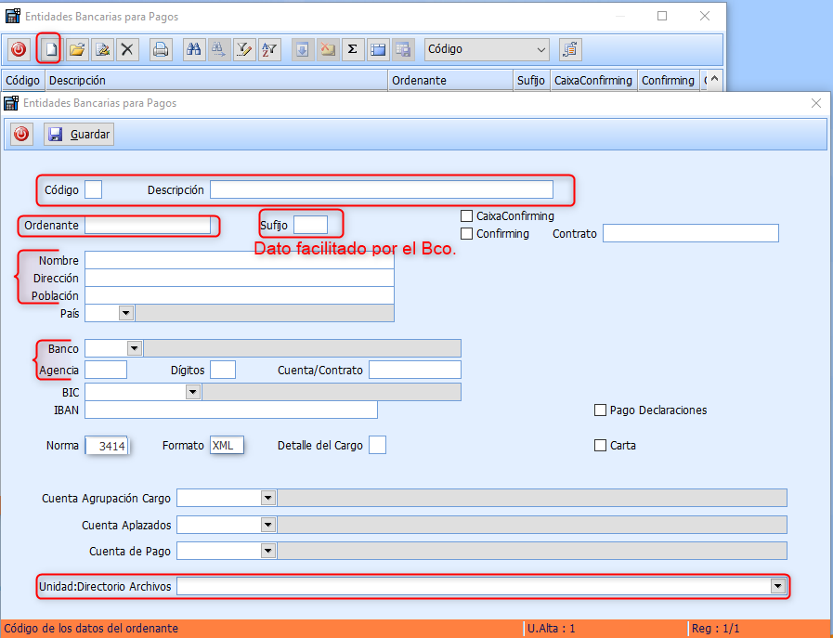Check the Carta checkbox
Screen dimensions: 833x638
tap(600, 446)
